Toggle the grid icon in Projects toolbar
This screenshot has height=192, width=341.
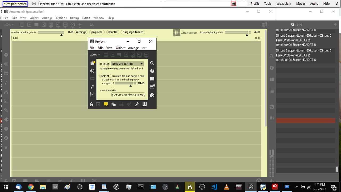pos(121,104)
